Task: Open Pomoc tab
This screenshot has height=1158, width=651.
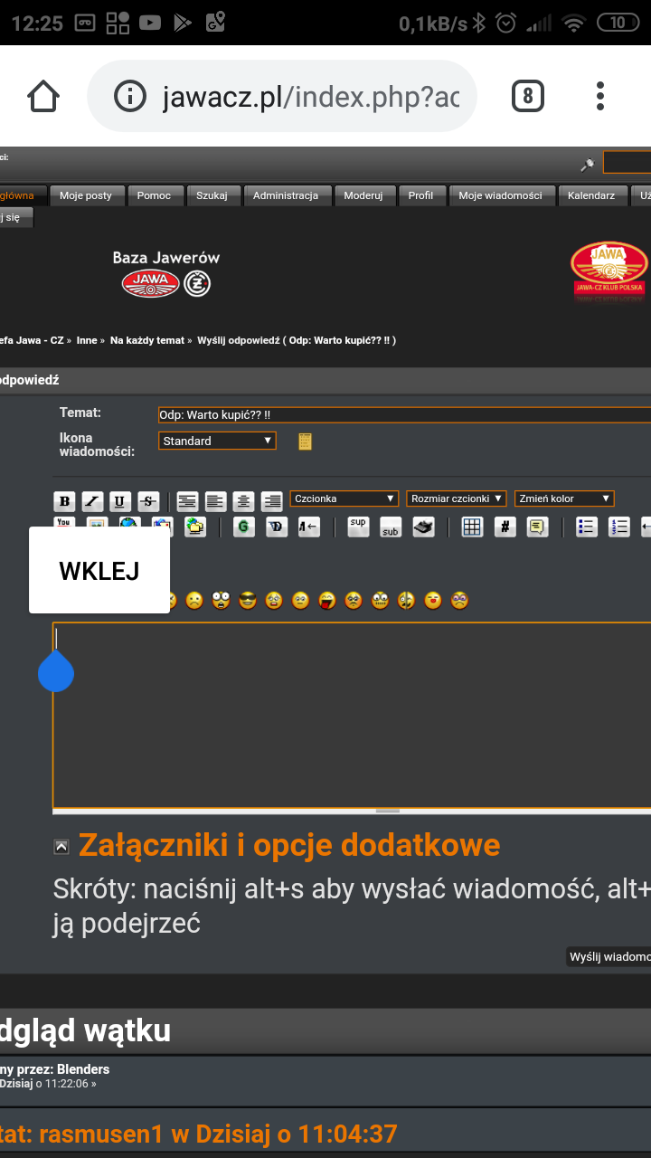Action: (x=154, y=195)
